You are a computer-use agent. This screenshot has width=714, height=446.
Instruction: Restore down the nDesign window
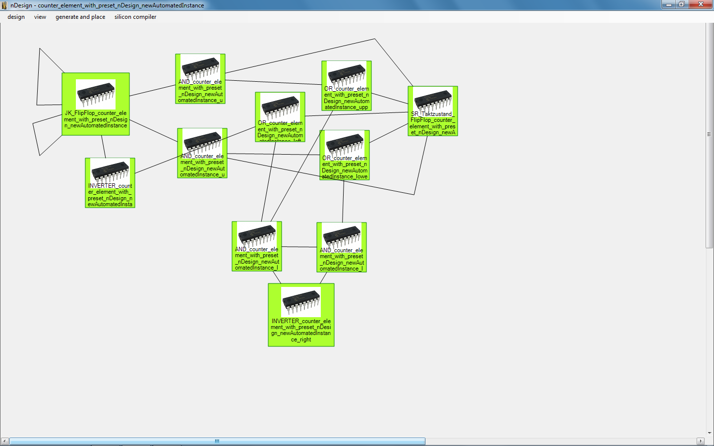[x=682, y=4]
